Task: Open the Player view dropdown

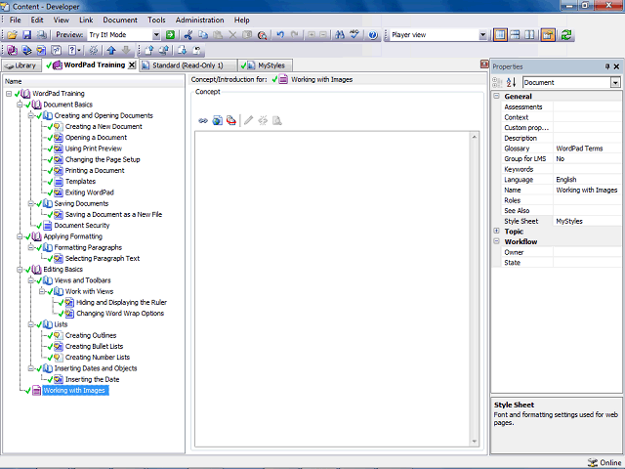Action: [482, 35]
